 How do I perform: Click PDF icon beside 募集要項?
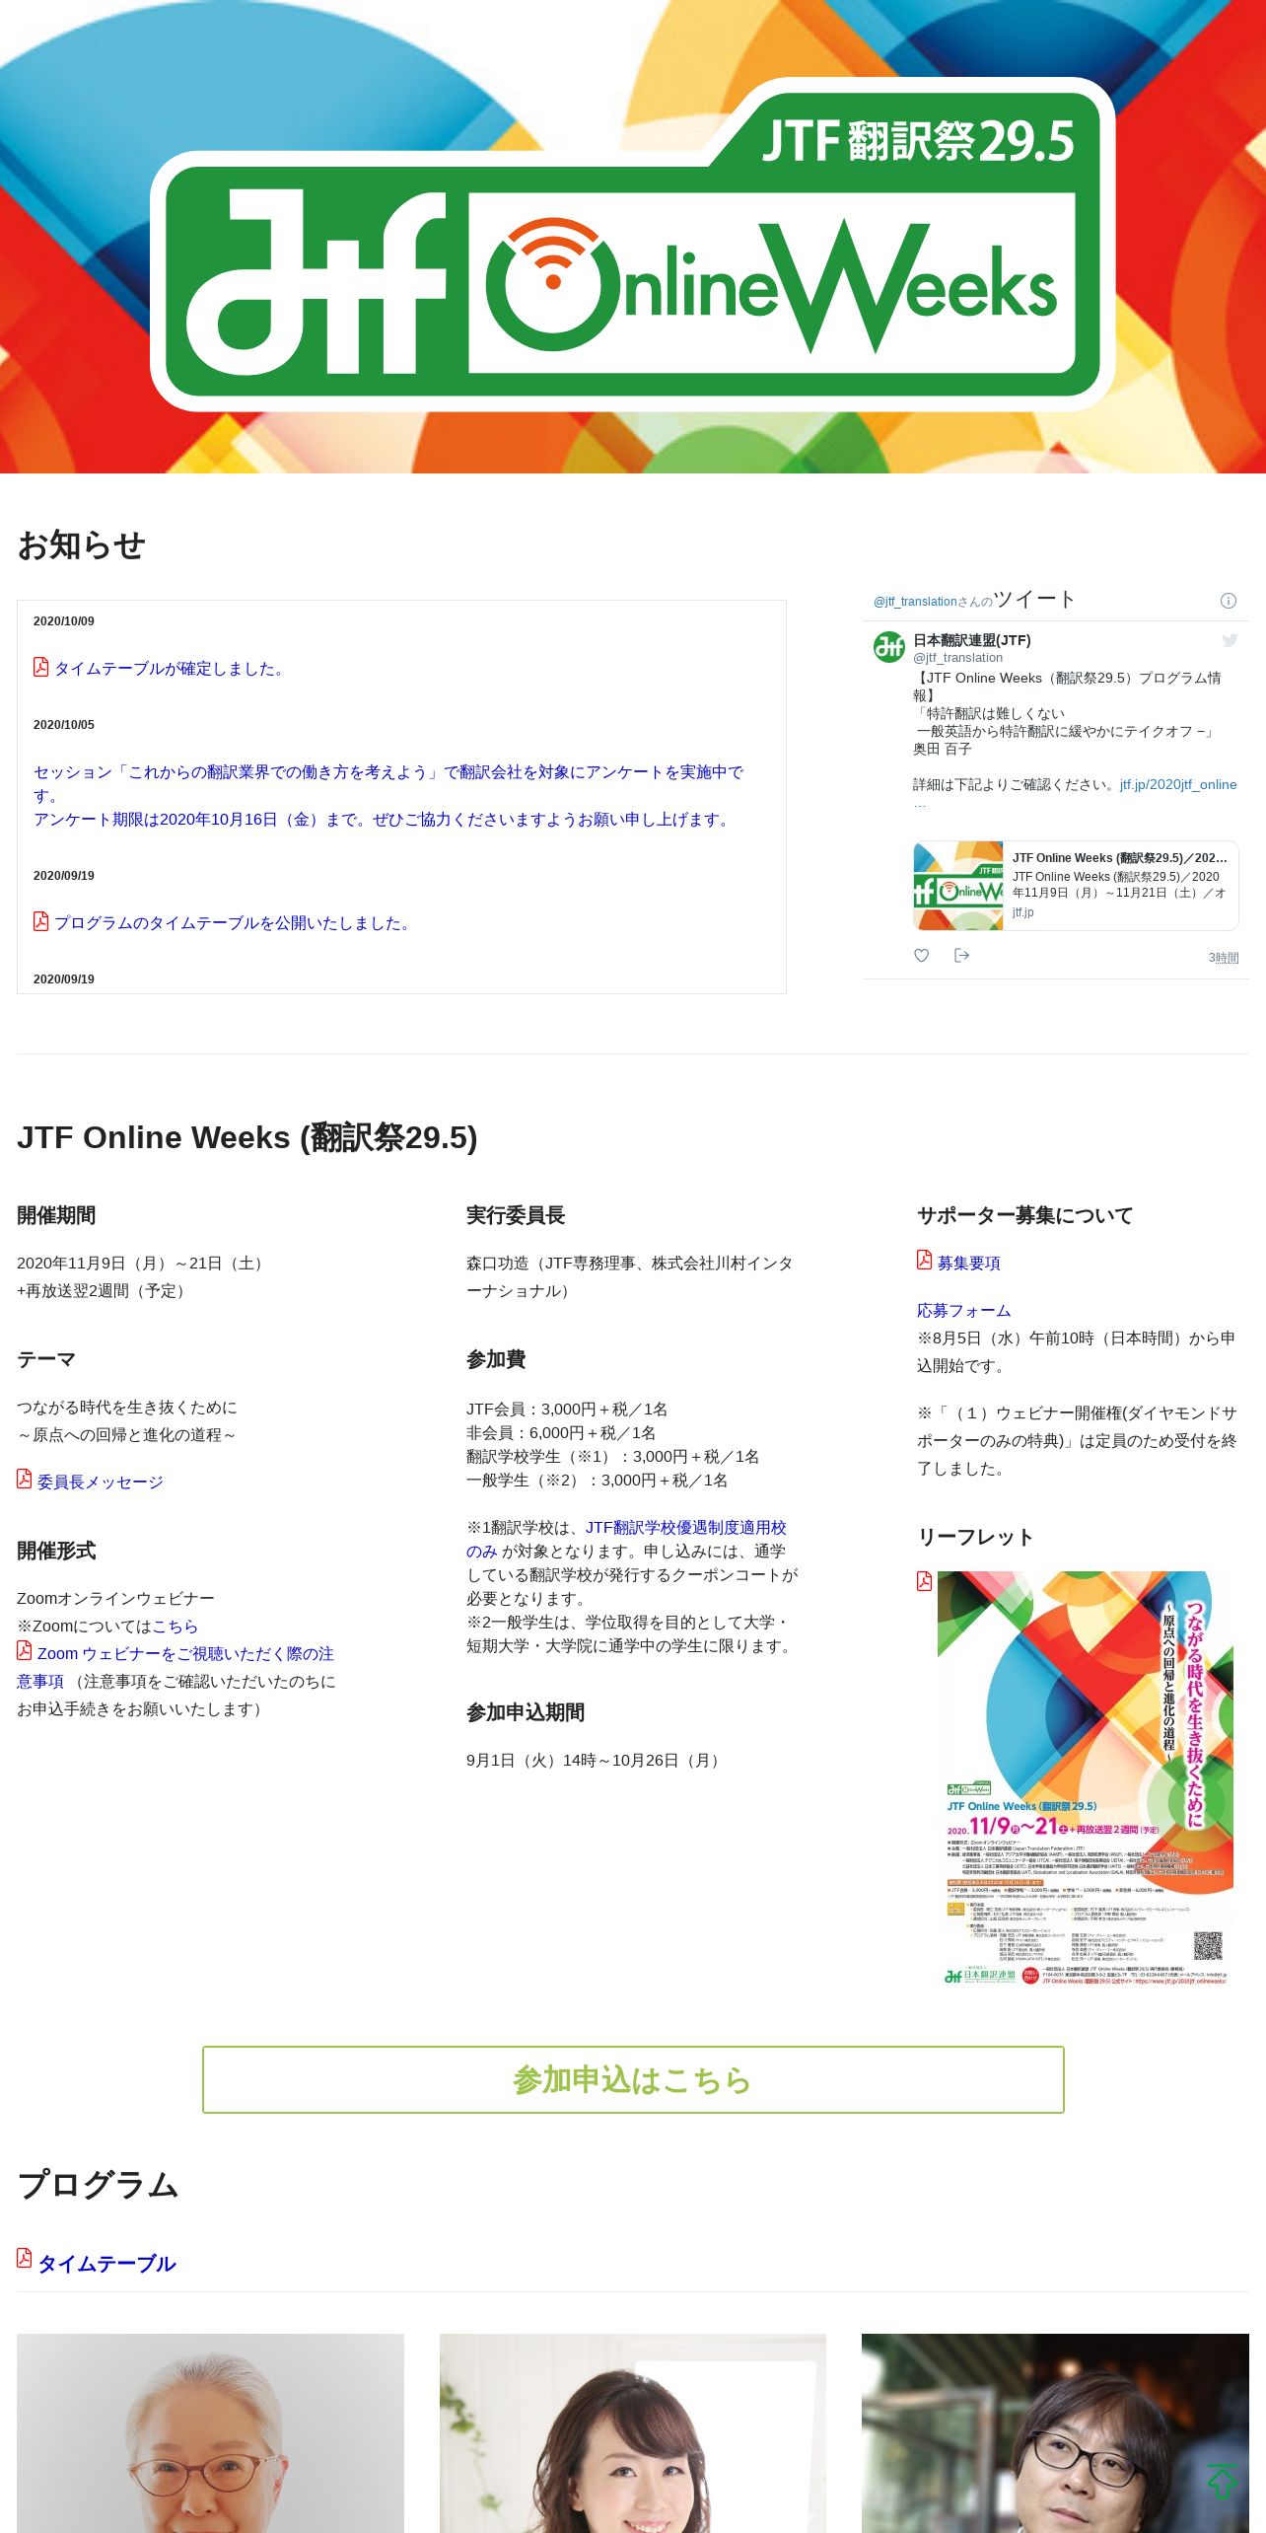(924, 1260)
